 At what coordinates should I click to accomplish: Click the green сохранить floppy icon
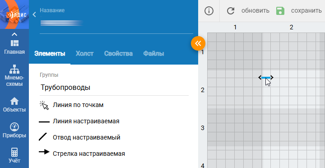tap(280, 10)
